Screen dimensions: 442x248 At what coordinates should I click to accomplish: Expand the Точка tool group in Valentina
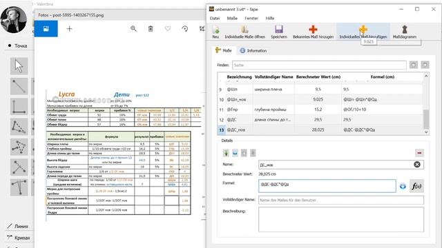pos(19,45)
